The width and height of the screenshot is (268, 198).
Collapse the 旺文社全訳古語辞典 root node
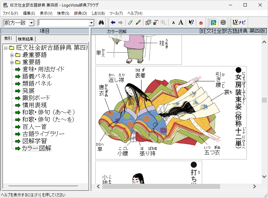6,48
